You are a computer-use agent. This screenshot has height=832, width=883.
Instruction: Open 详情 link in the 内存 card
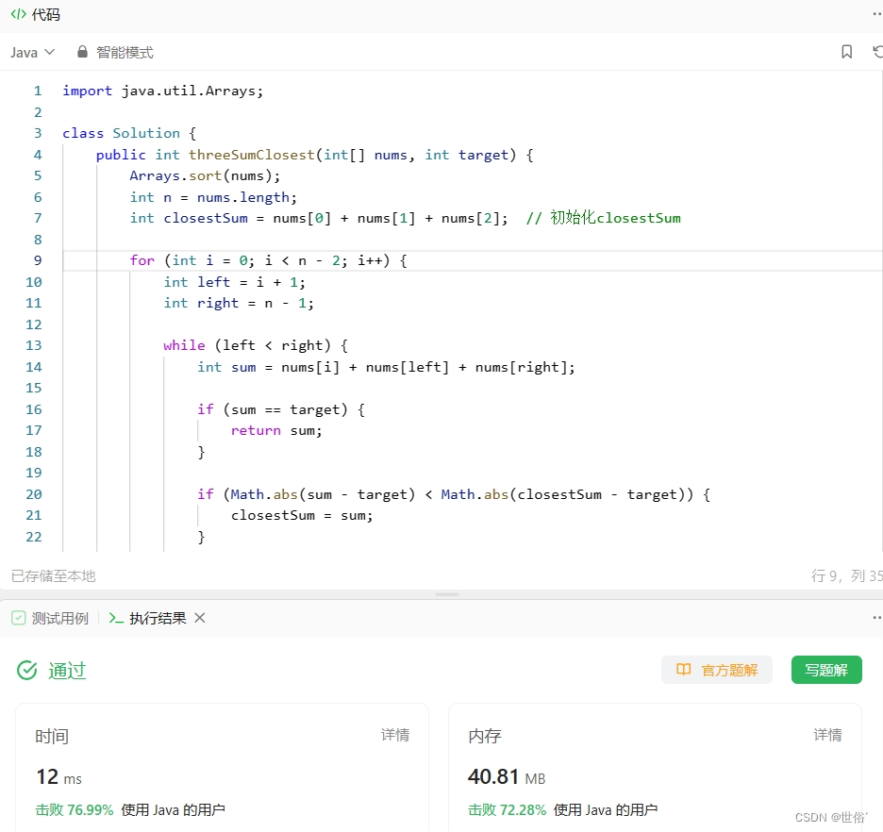[x=827, y=735]
